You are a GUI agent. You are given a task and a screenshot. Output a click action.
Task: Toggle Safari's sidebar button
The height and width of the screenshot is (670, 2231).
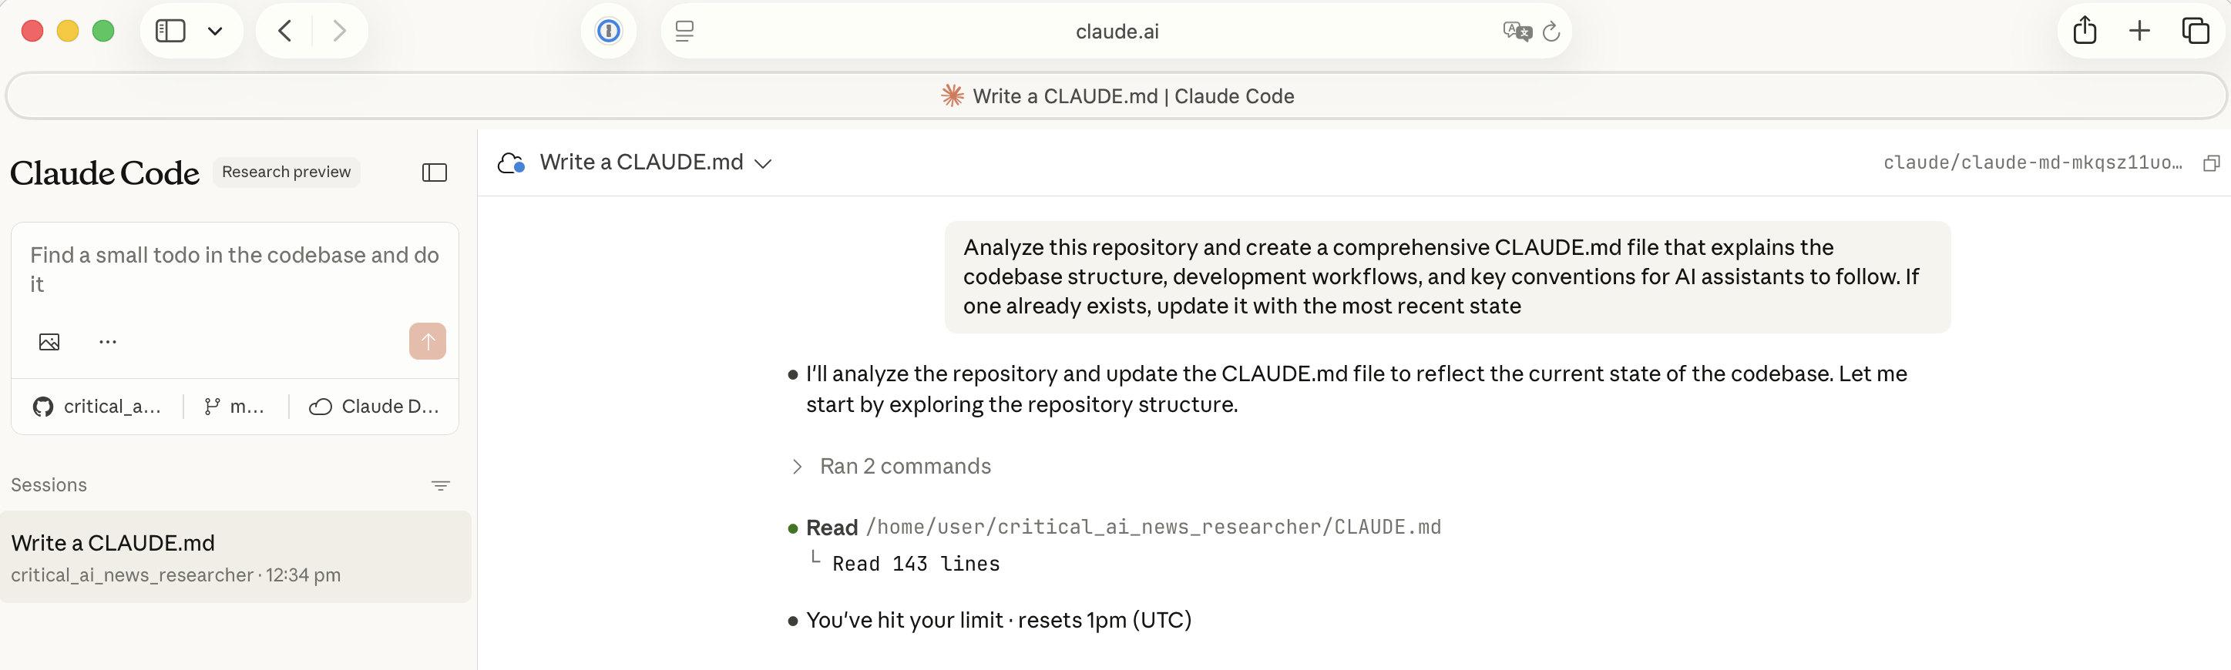(x=170, y=31)
